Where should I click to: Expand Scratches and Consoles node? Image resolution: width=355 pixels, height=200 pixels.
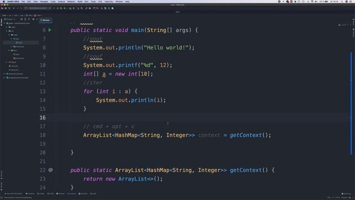pyautogui.click(x=4, y=78)
